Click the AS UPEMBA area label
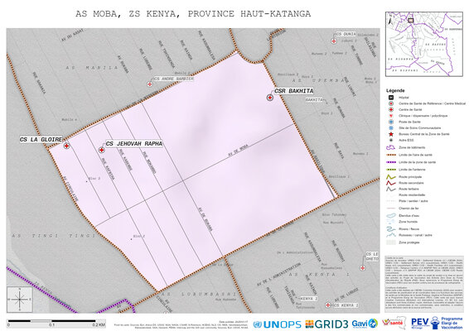Screen dimensions: 469x331 318,80
